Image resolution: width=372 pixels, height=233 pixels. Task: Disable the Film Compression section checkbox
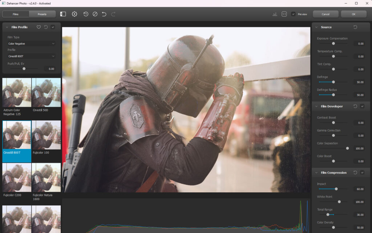[x=362, y=172]
